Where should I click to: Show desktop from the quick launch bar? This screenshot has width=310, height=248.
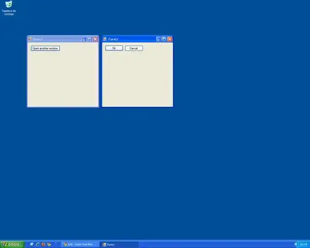pyautogui.click(x=32, y=245)
